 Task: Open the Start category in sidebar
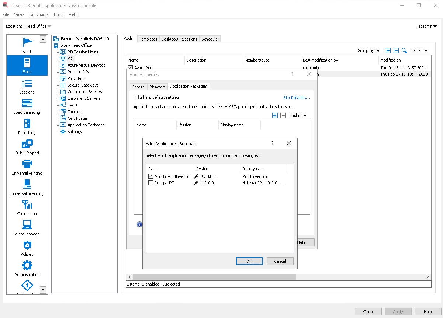click(x=27, y=45)
